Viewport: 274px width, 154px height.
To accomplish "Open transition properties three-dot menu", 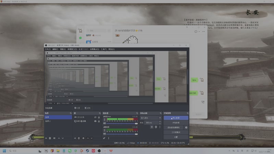I will coord(160,127).
